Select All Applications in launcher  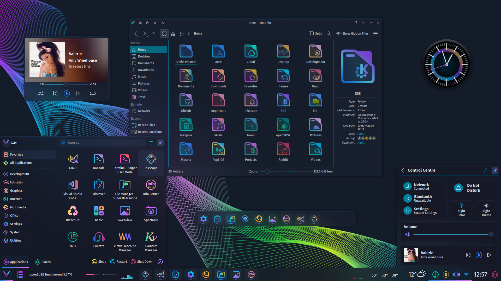tap(29, 163)
